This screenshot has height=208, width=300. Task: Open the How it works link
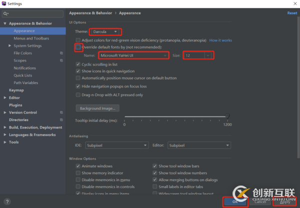220,40
